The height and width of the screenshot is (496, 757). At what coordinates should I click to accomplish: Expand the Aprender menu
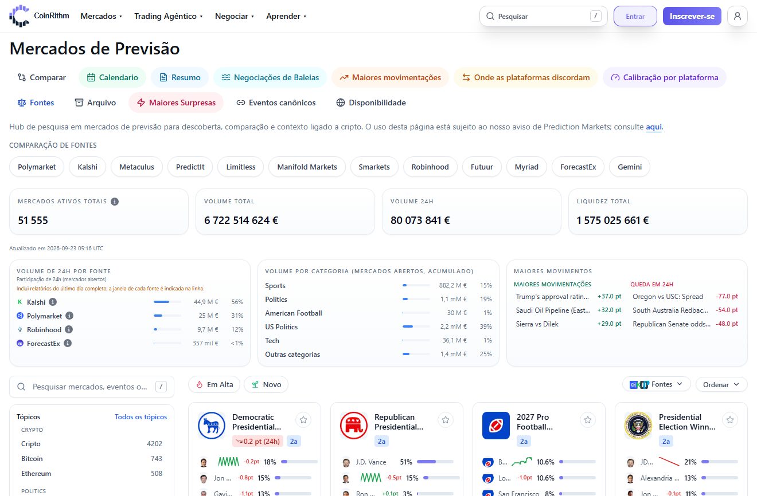[286, 16]
